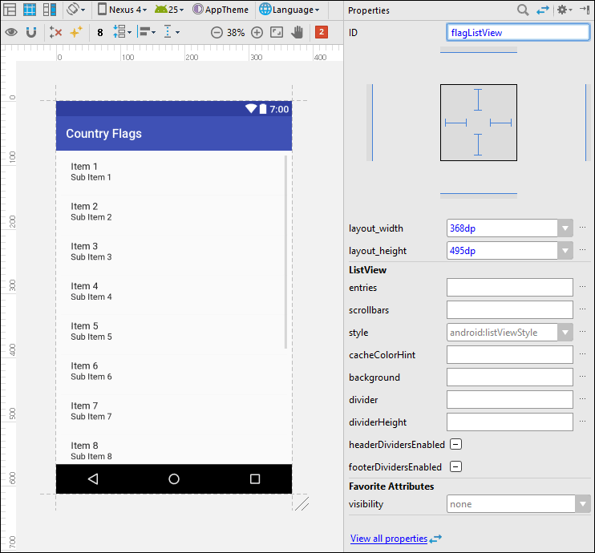Click the left inner constraint handle
This screenshot has width=595, height=553.
(455, 123)
